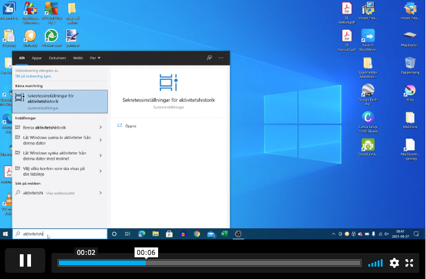
Task: Adjust the video volume bars
Action: pos(375,264)
